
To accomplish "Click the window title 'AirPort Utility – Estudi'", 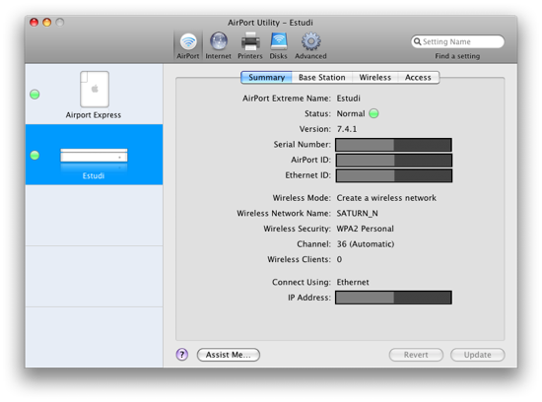I will point(270,23).
